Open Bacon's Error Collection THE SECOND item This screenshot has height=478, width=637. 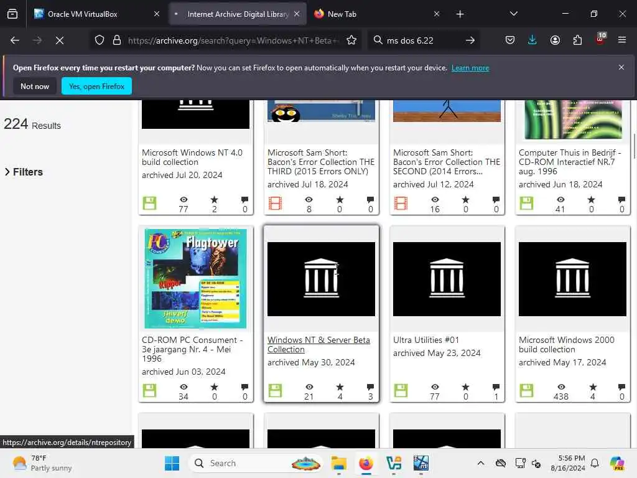[447, 162]
